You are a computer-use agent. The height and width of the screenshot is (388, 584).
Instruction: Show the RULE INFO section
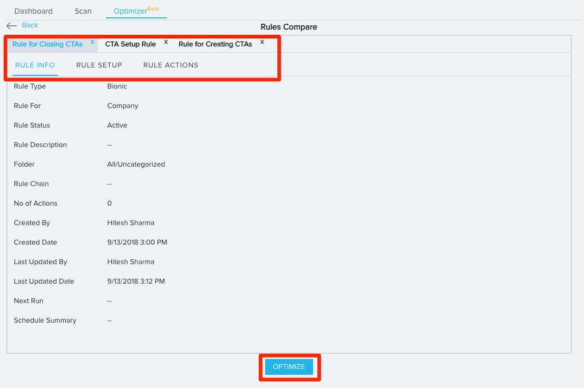click(x=35, y=65)
